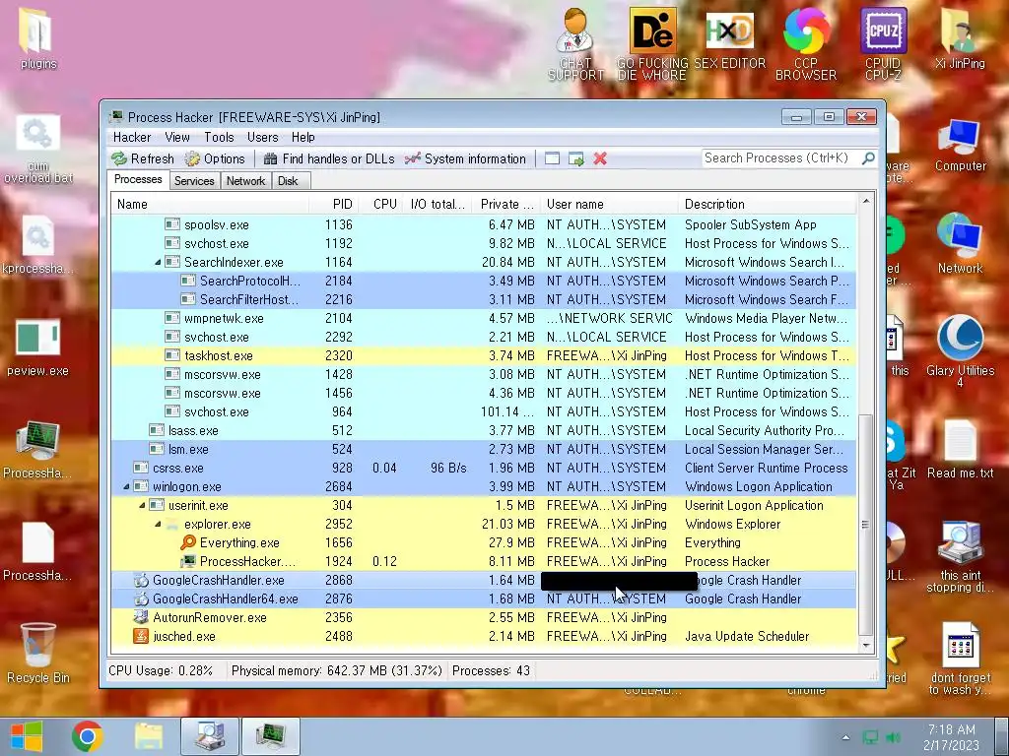Collapse the explorer.exe tree node
The width and height of the screenshot is (1009, 756).
[158, 524]
